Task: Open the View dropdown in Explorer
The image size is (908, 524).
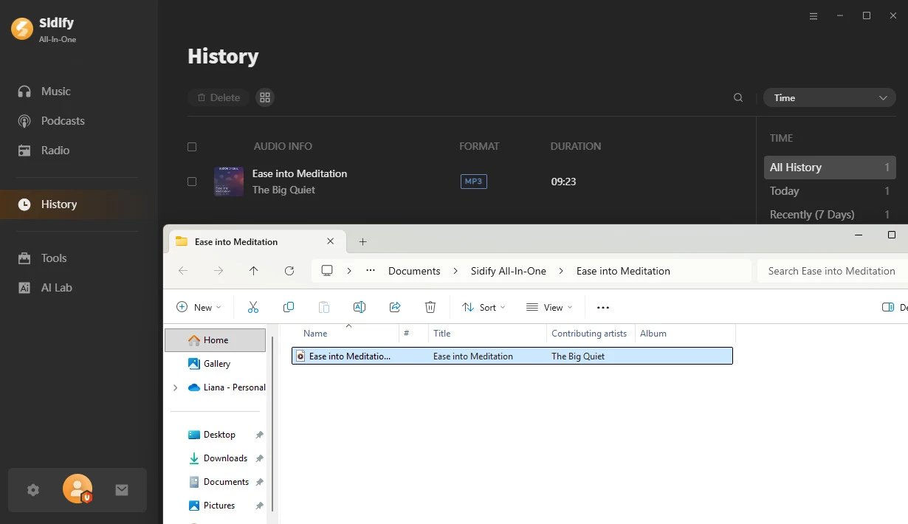Action: click(x=549, y=307)
